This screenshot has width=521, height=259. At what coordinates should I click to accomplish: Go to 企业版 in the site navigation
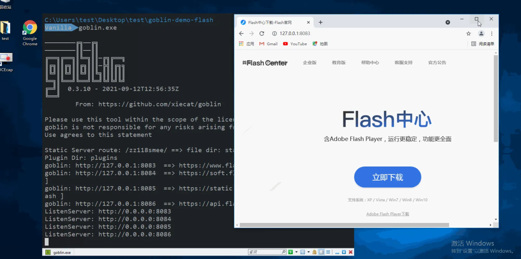[310, 63]
